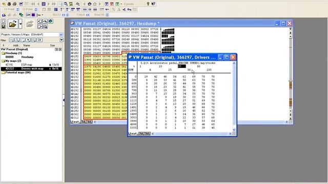The image size is (328, 184).
Task: Click the red window layout icon
Action: tap(112, 4)
